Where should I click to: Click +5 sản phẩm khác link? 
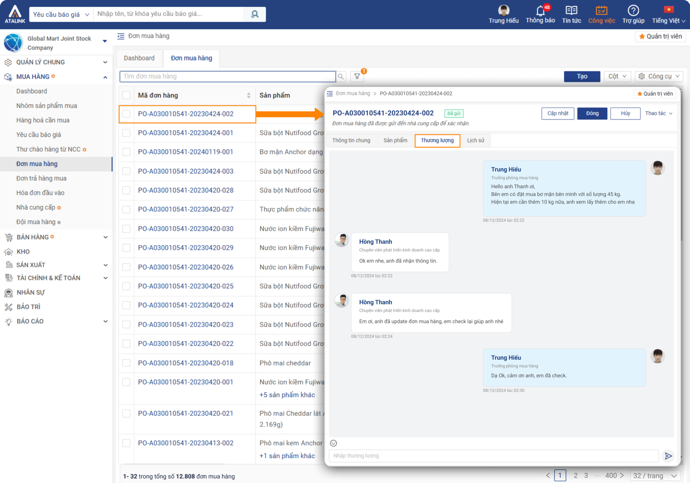point(287,395)
